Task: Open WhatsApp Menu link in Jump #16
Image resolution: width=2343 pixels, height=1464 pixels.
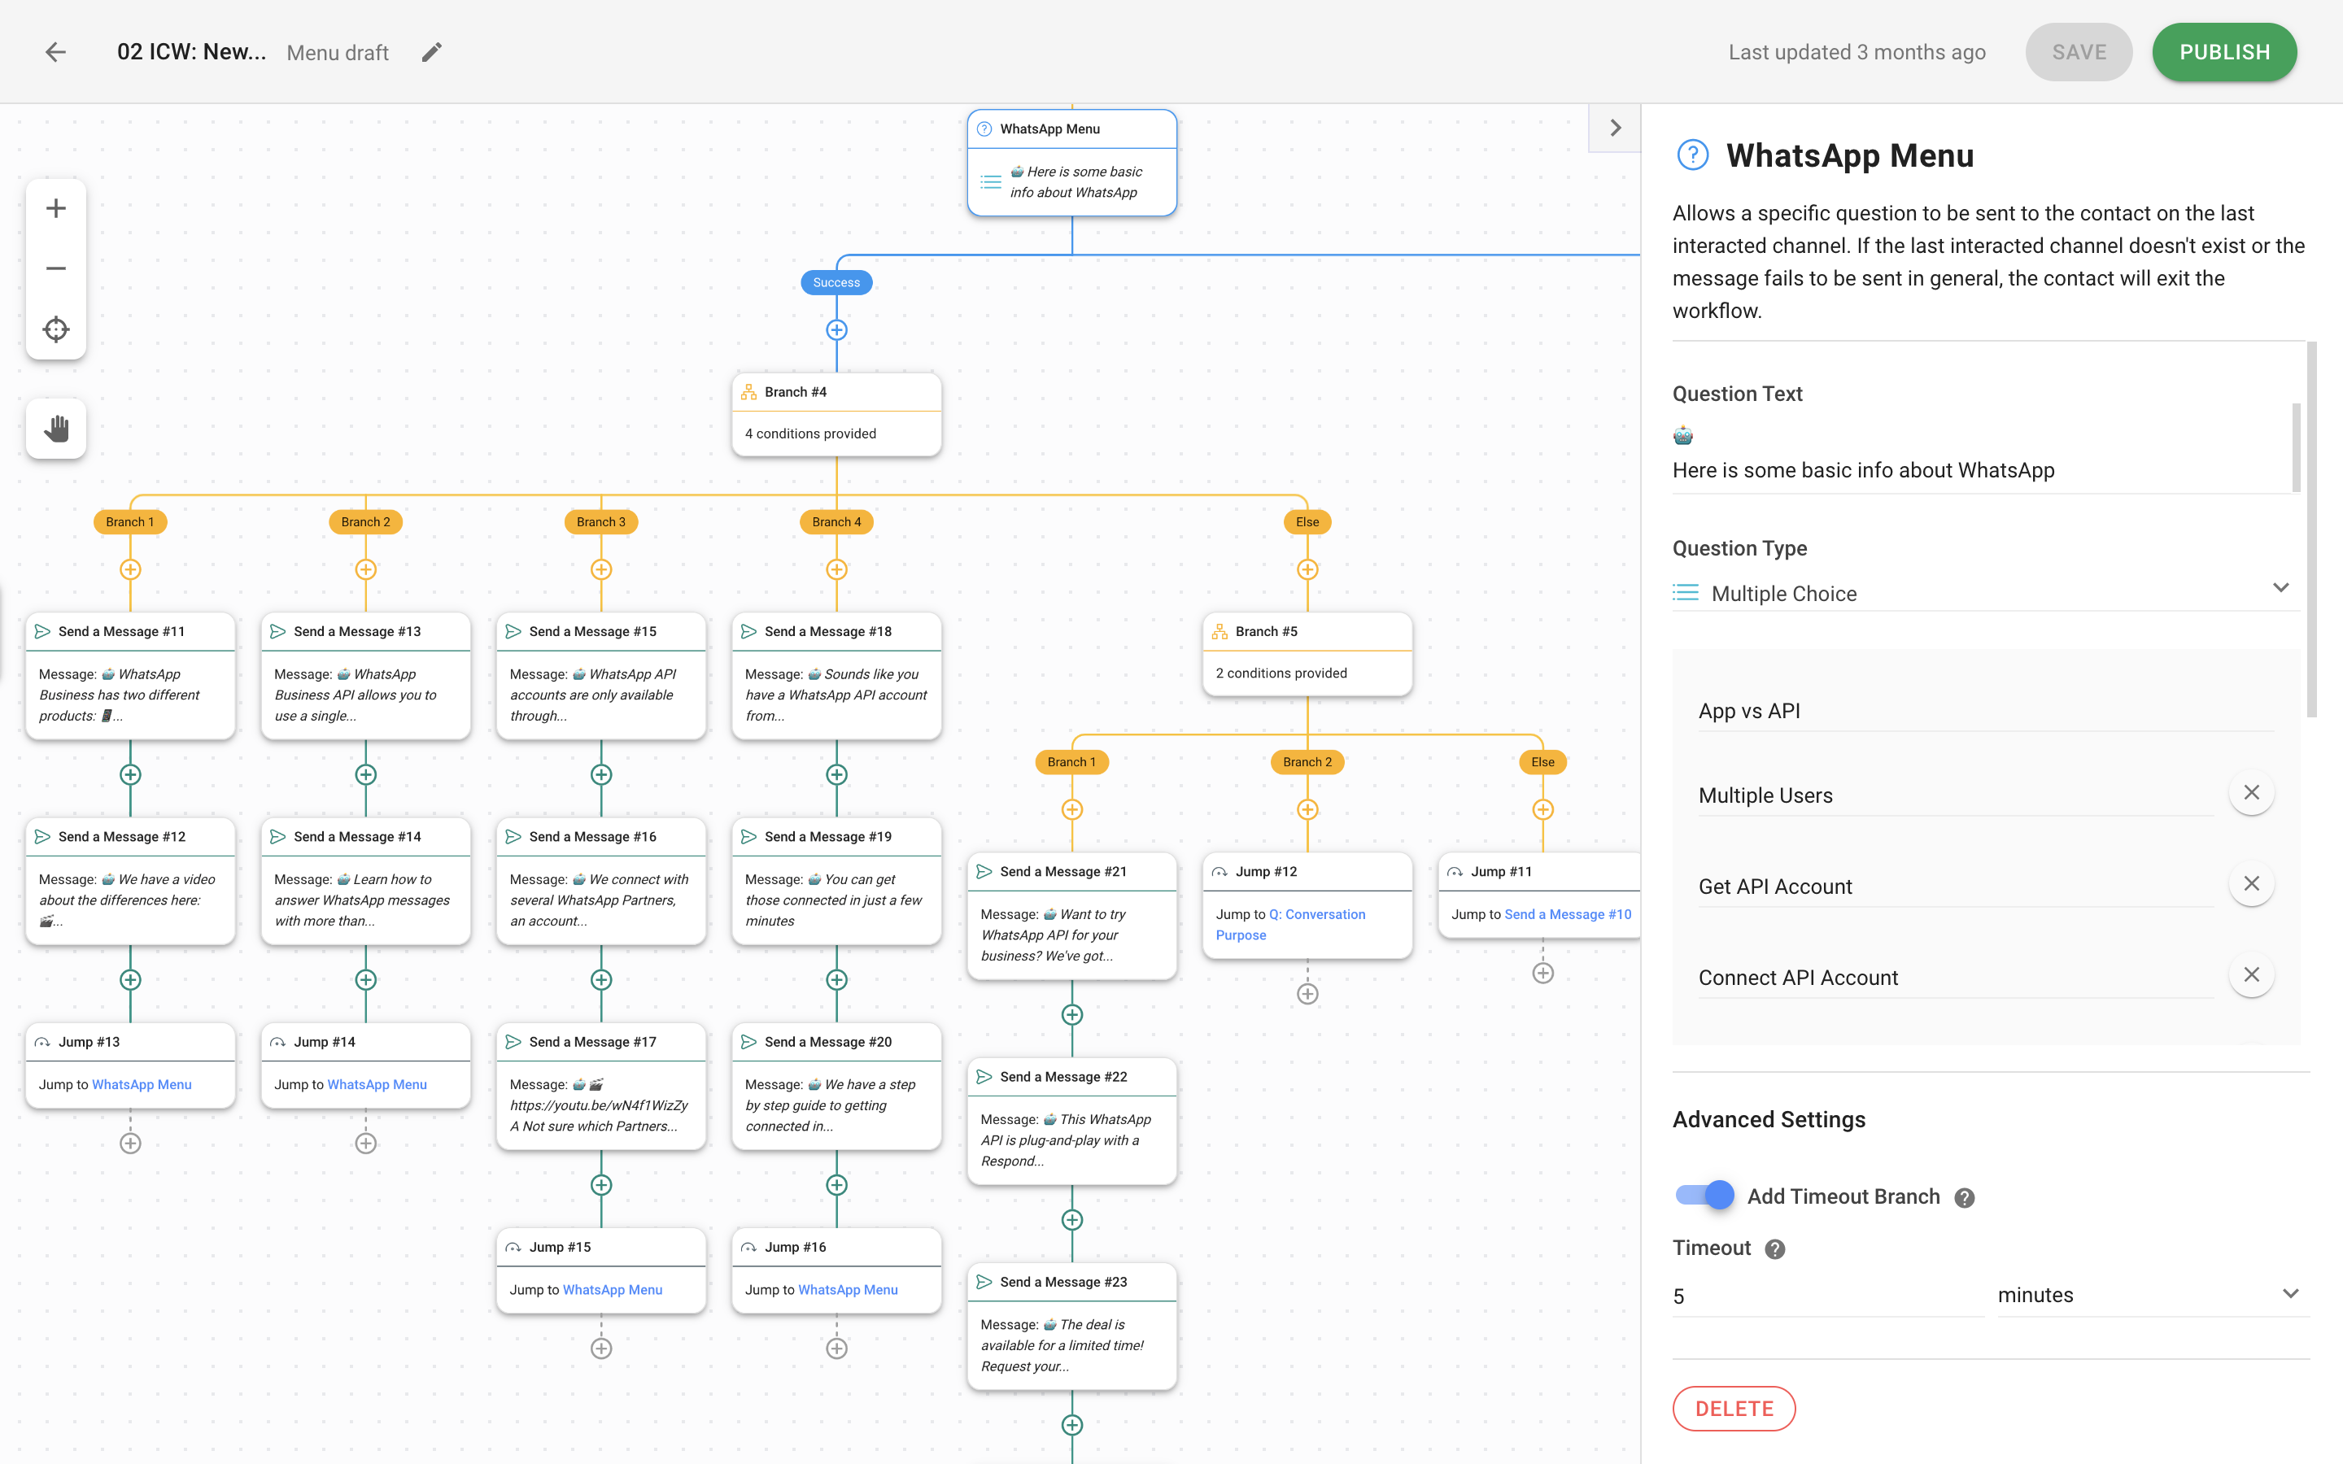Action: tap(849, 1290)
